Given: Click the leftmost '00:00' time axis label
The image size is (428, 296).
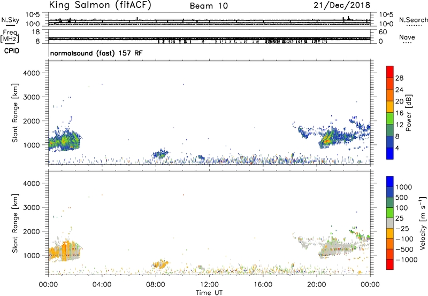Looking at the screenshot, I should [48, 285].
